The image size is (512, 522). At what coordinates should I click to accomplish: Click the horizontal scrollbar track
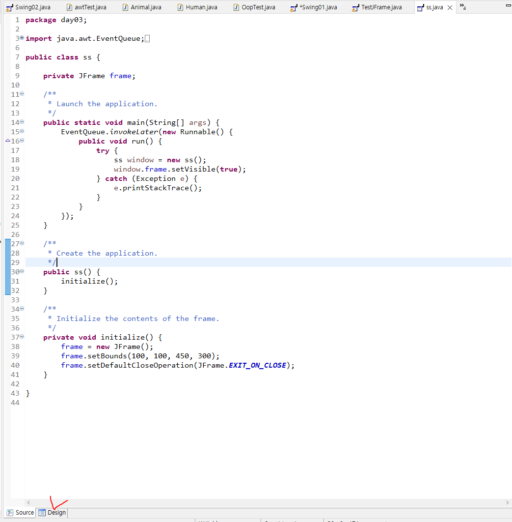pyautogui.click(x=268, y=503)
